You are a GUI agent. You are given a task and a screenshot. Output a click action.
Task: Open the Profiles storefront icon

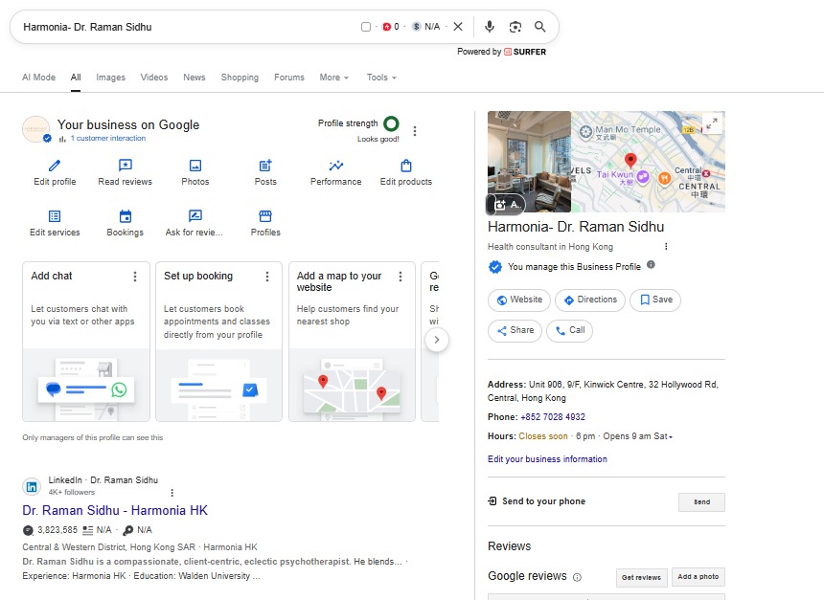pos(265,215)
